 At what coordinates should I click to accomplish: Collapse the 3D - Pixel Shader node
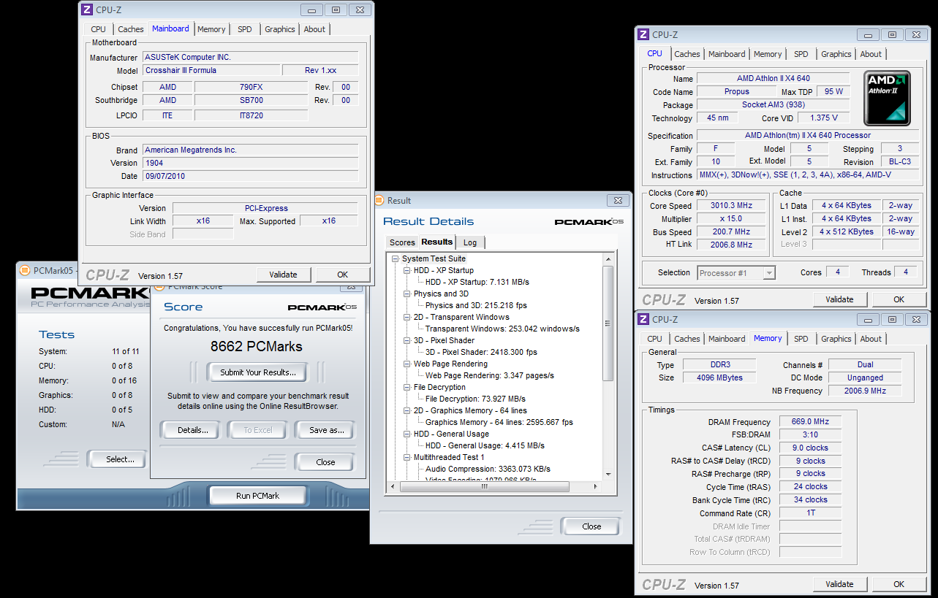pyautogui.click(x=407, y=340)
